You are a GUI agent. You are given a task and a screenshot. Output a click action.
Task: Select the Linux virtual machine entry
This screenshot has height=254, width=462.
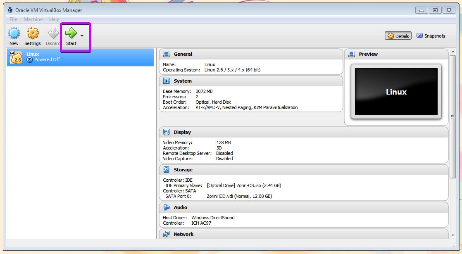tap(80, 57)
